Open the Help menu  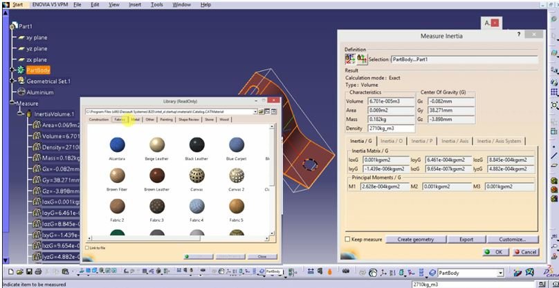pyautogui.click(x=205, y=5)
